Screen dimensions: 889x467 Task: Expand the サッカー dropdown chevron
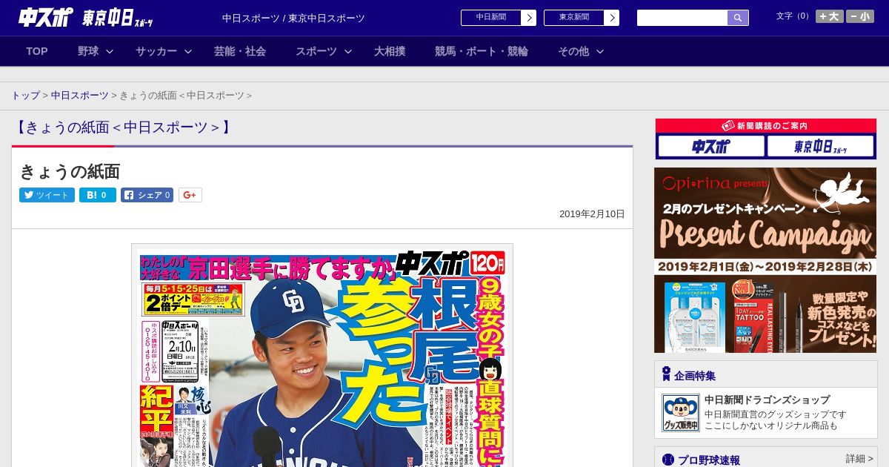188,51
